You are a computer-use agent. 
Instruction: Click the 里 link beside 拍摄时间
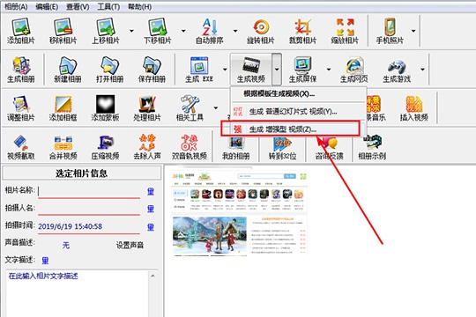click(151, 227)
